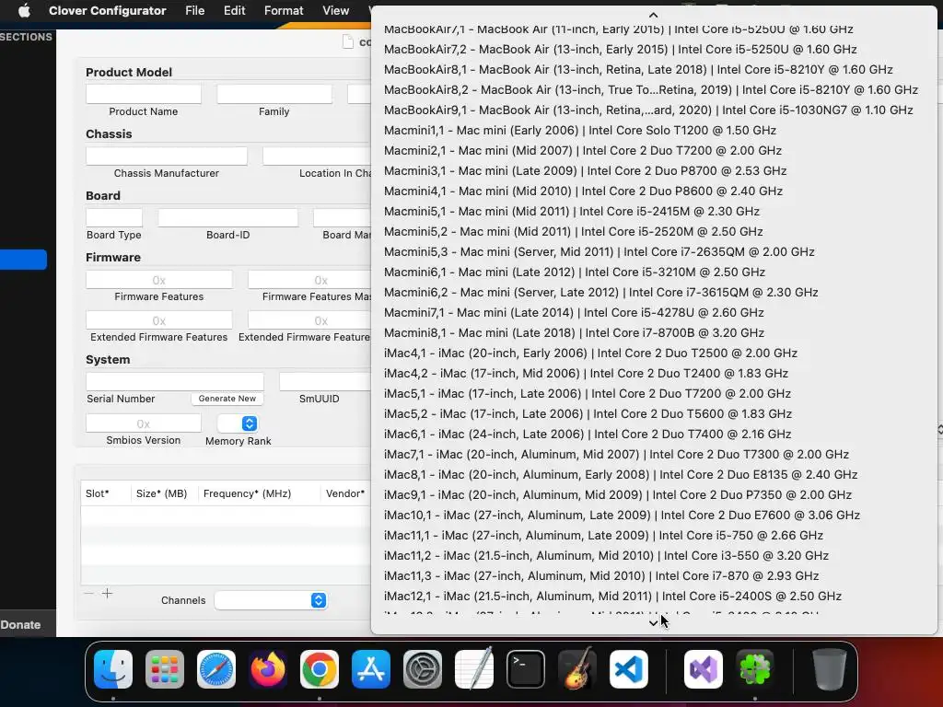Click the plus icon to add memory slot
Screen dimensions: 943x707
(107, 594)
